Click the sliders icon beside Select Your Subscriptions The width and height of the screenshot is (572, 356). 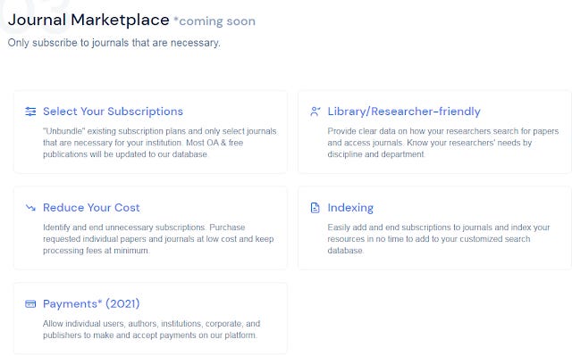[x=30, y=112]
